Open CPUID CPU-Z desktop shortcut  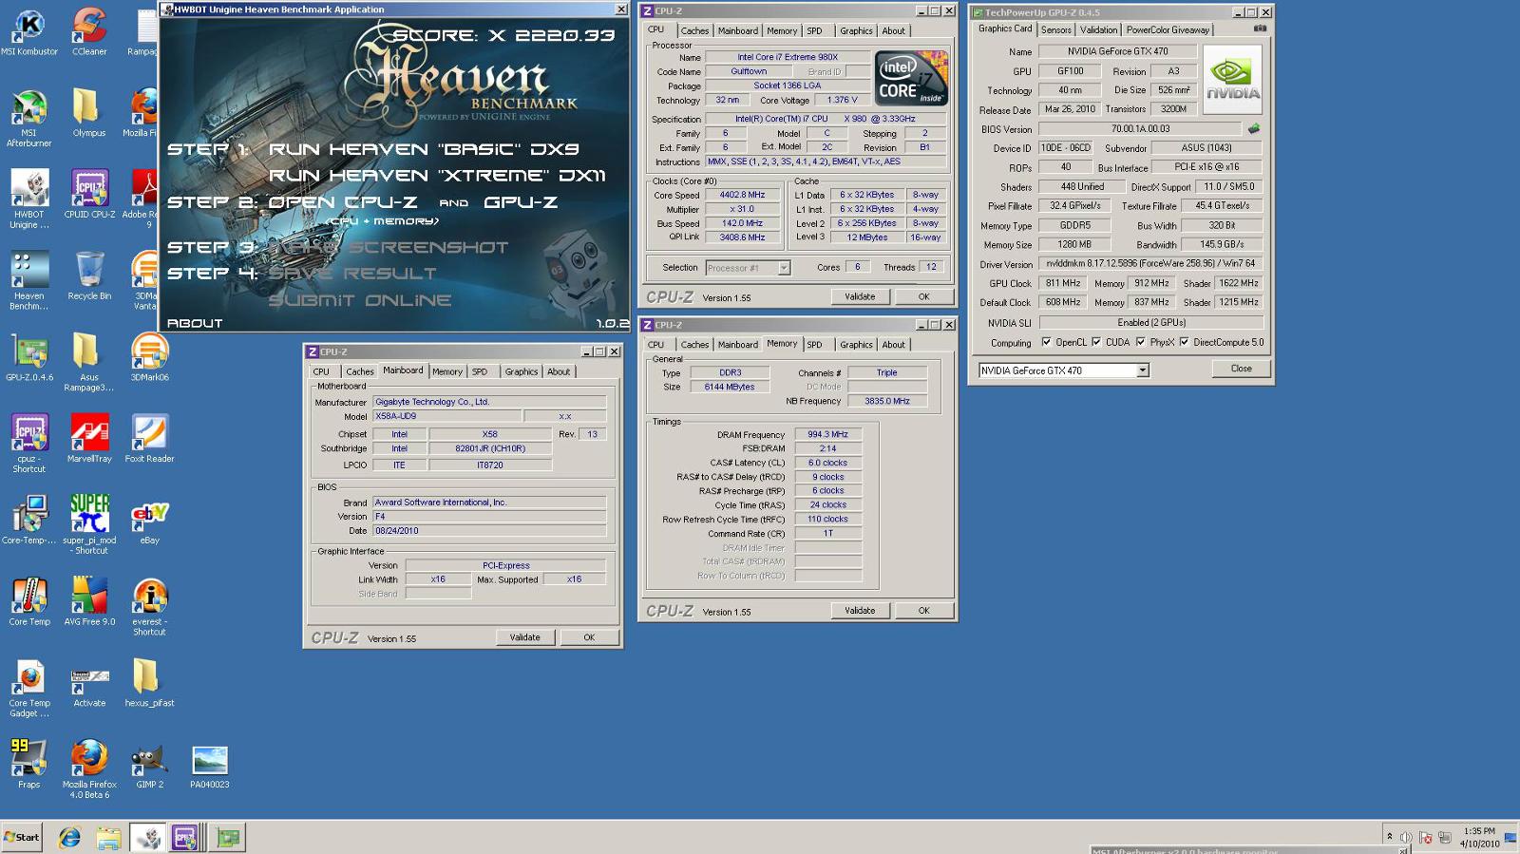(x=89, y=195)
